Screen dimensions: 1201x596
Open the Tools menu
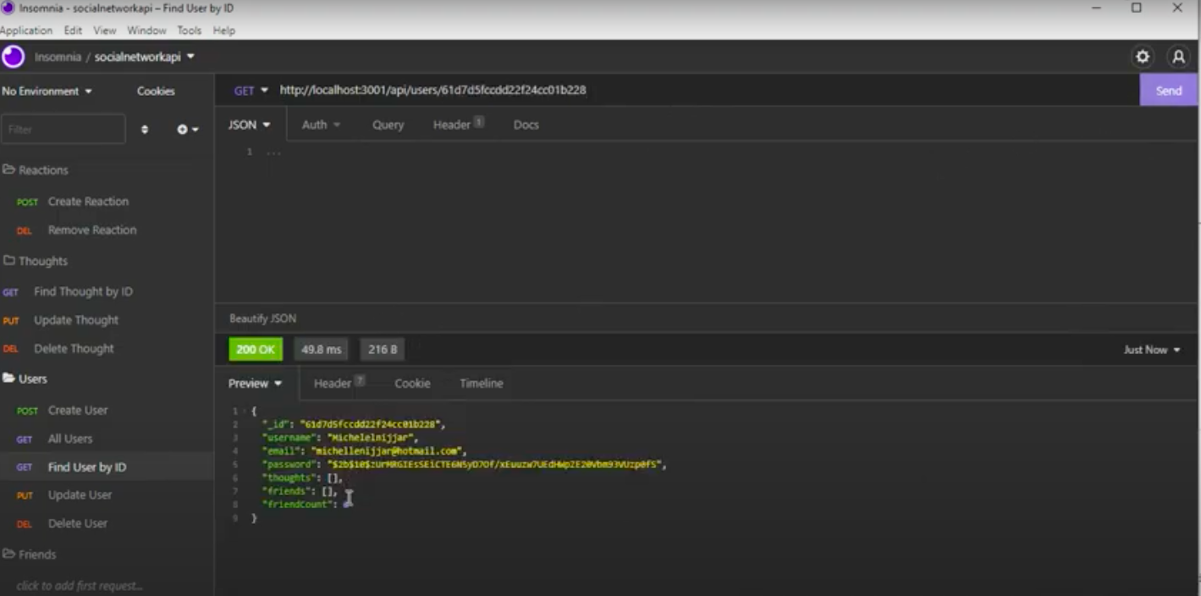click(189, 30)
